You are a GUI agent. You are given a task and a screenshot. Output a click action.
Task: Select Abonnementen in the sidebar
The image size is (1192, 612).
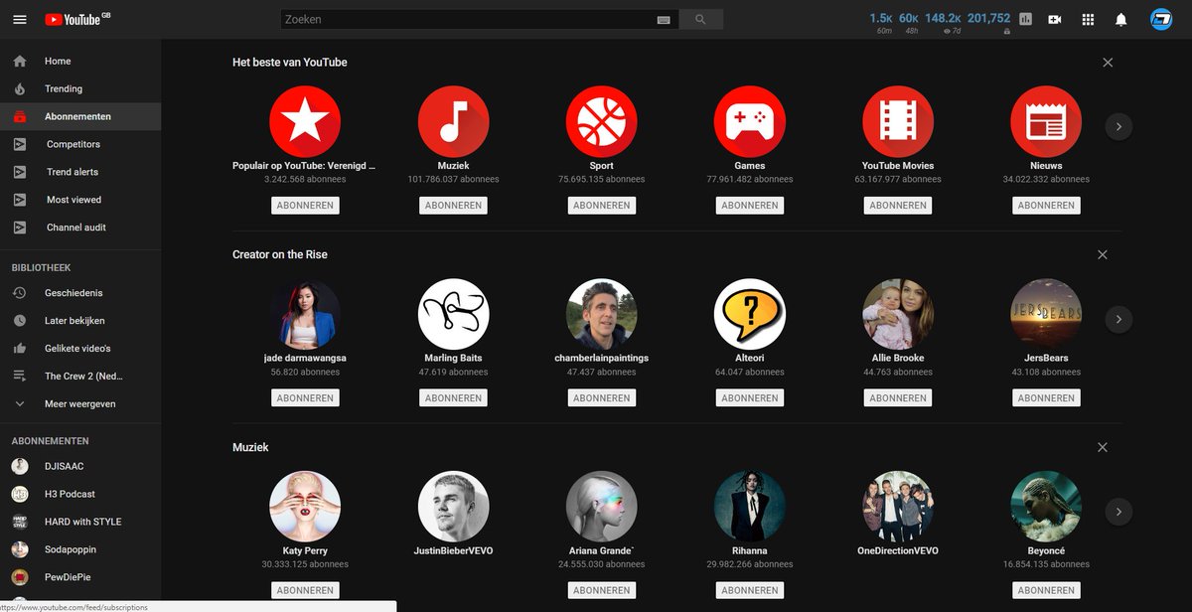tap(80, 116)
